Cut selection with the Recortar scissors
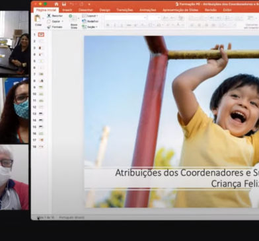 click(x=55, y=16)
